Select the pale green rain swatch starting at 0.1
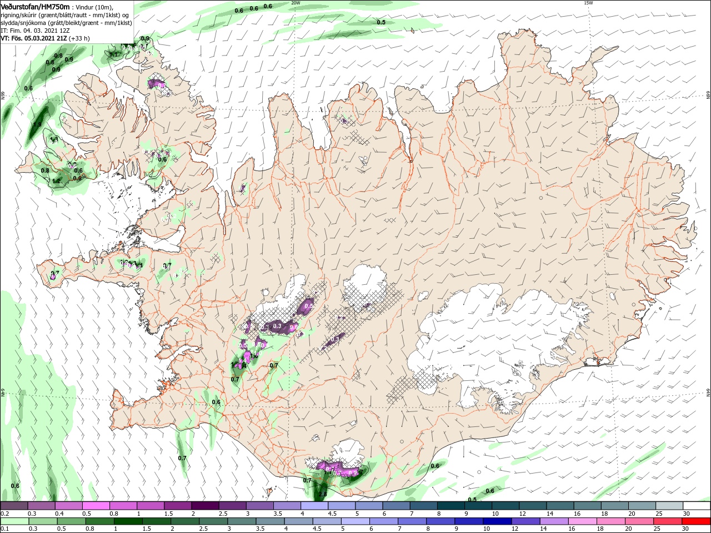Viewport: 711px width, 533px height. tap(14, 521)
